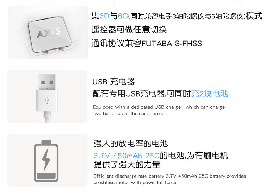The image size is (276, 196).
Task: Click the blue 3.7V 450mAh 25C text
Action: [126, 156]
